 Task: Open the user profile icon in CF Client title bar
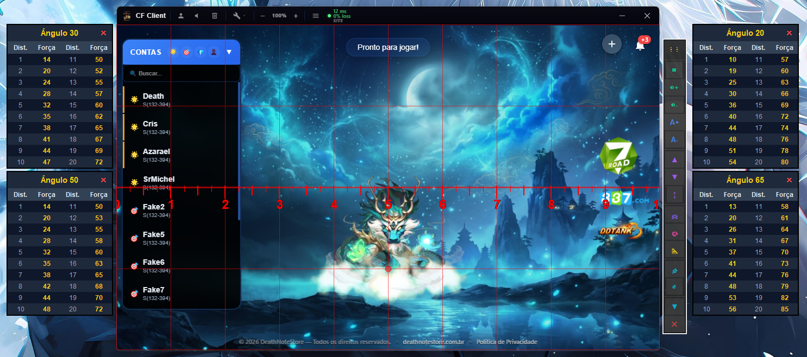tap(181, 16)
